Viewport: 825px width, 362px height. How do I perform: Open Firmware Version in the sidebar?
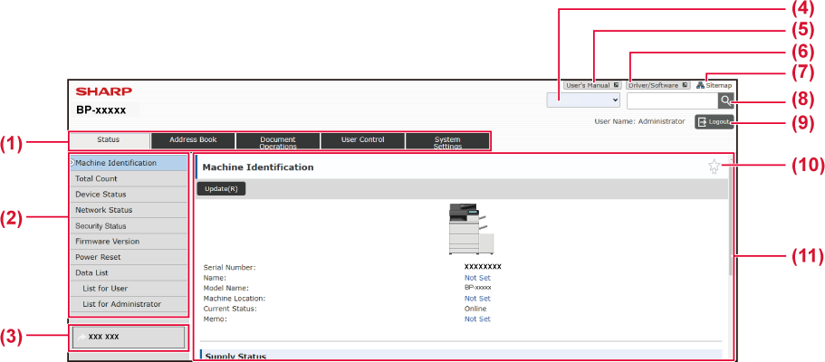click(x=129, y=242)
